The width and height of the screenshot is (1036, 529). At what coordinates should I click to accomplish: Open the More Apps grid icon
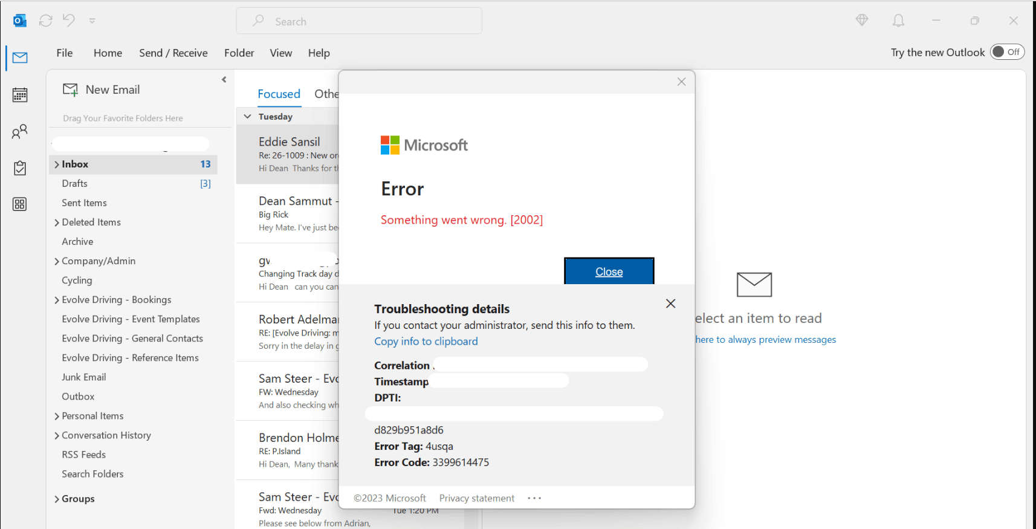pyautogui.click(x=20, y=204)
